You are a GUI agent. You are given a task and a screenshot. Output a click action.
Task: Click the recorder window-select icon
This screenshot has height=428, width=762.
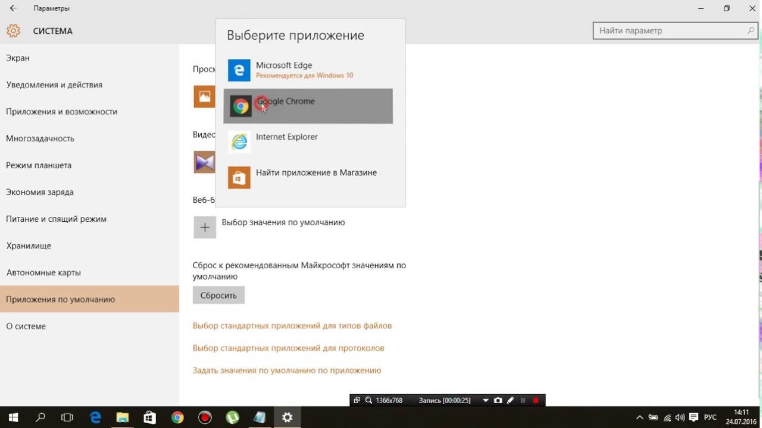pyautogui.click(x=357, y=401)
